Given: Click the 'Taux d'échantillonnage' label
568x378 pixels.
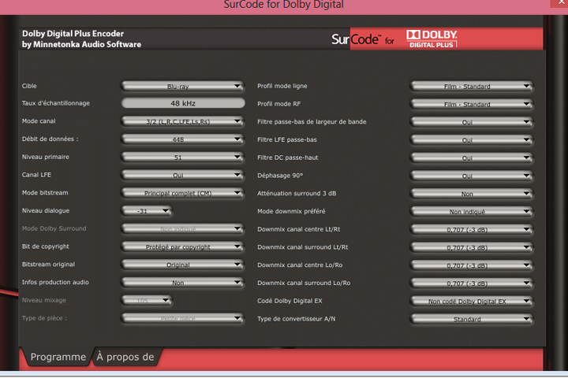Looking at the screenshot, I should click(x=56, y=103).
